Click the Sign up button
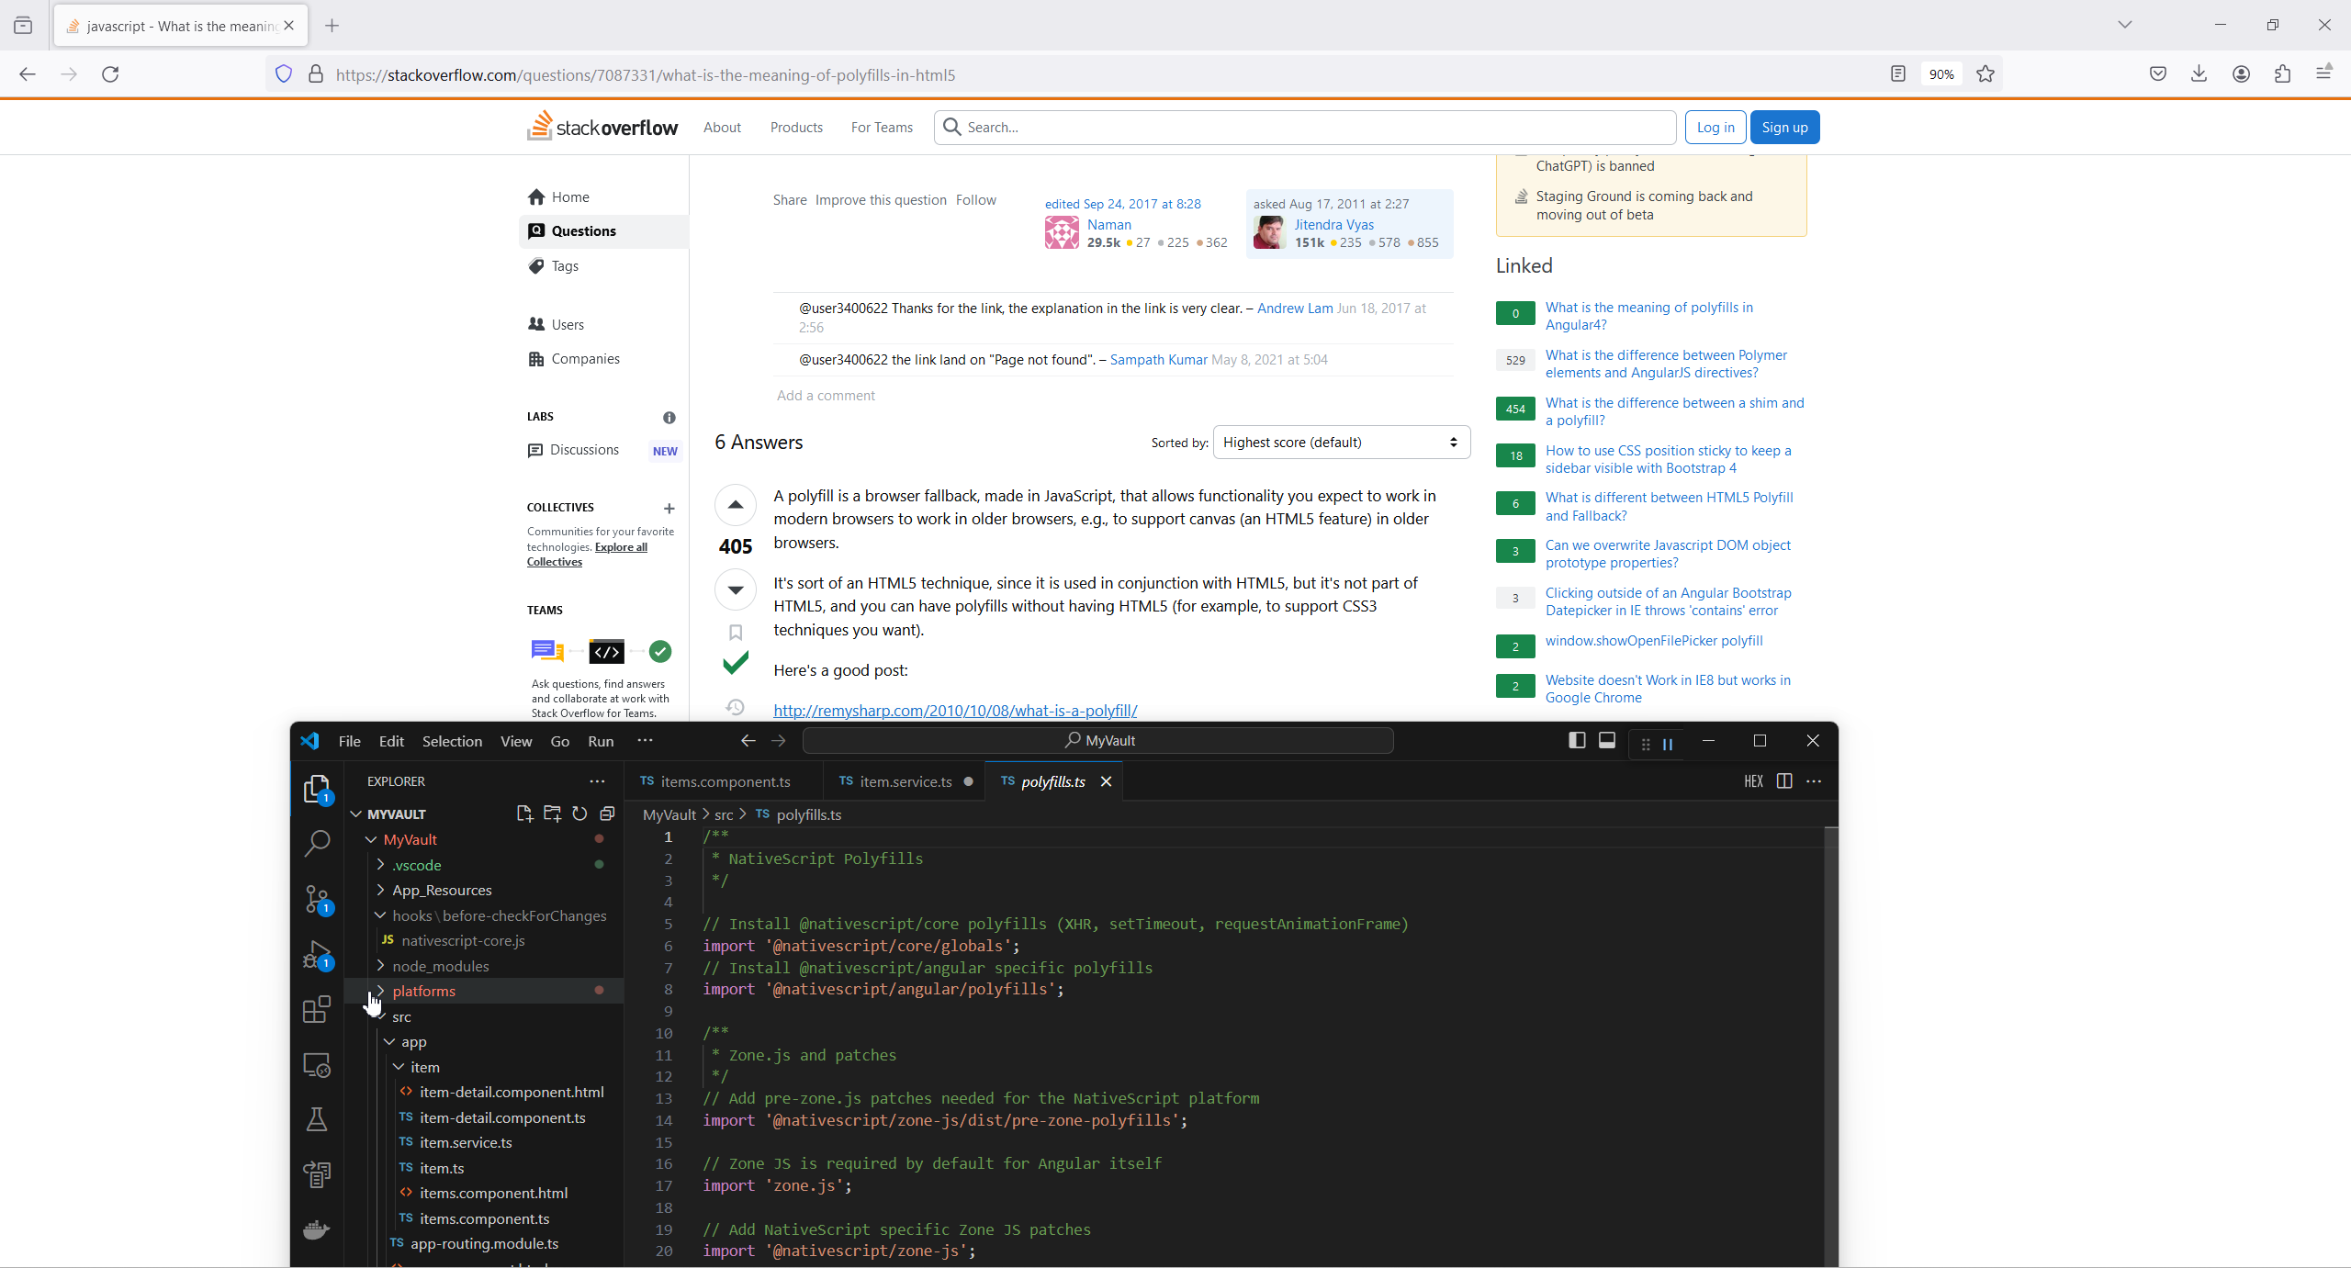Image resolution: width=2351 pixels, height=1268 pixels. click(1784, 128)
